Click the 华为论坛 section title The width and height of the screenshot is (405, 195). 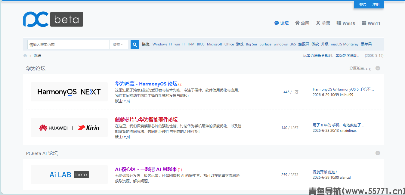click(x=36, y=68)
